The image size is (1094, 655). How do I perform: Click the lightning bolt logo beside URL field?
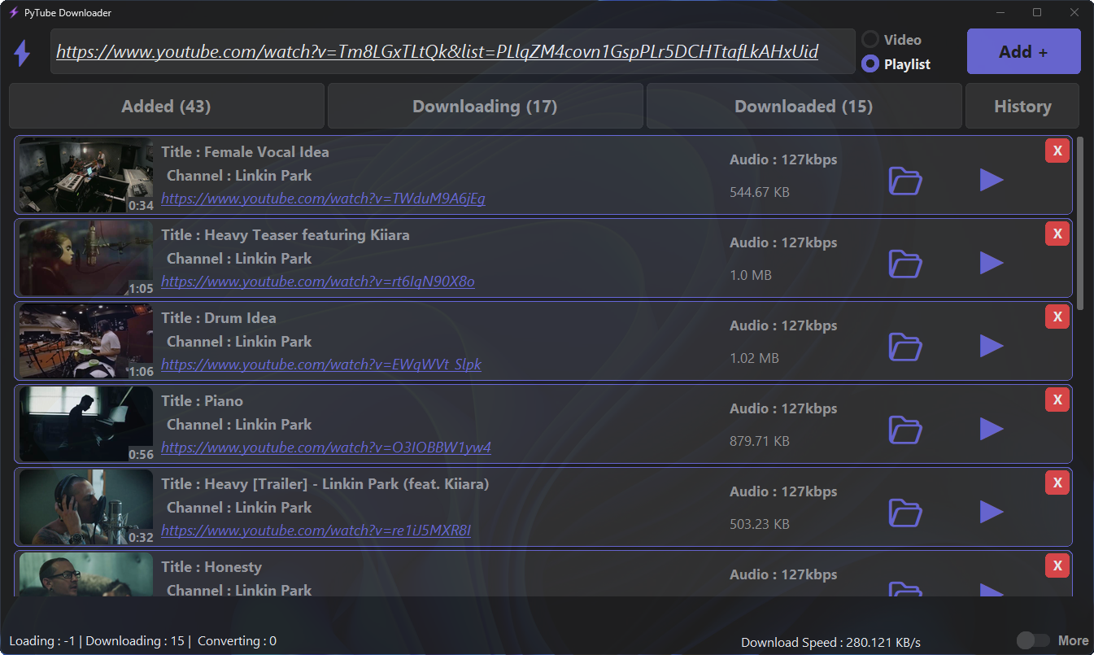(23, 53)
